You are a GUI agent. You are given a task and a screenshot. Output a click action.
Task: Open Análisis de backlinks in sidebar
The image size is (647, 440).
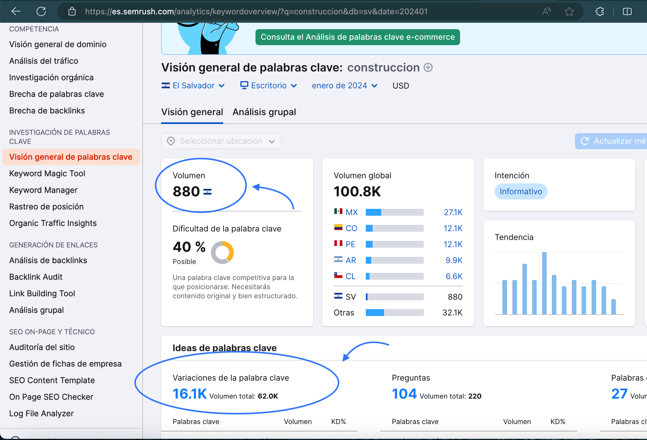tap(48, 260)
